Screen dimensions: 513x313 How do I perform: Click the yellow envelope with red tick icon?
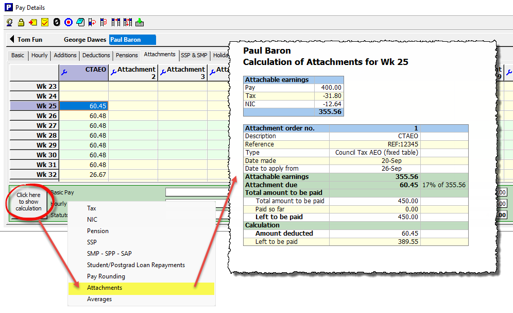[x=45, y=22]
